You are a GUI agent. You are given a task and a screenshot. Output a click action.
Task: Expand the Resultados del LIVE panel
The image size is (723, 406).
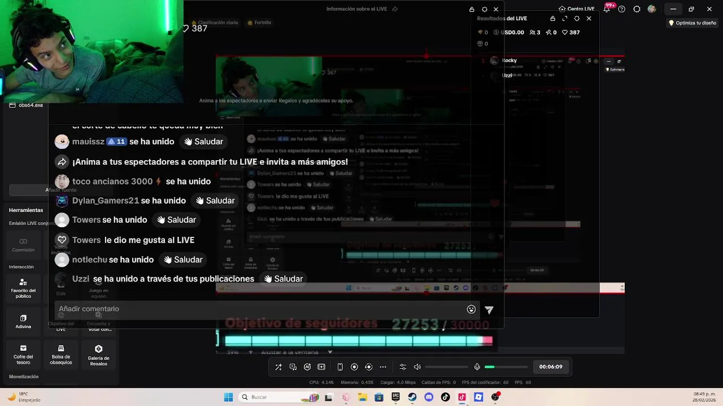(x=564, y=19)
